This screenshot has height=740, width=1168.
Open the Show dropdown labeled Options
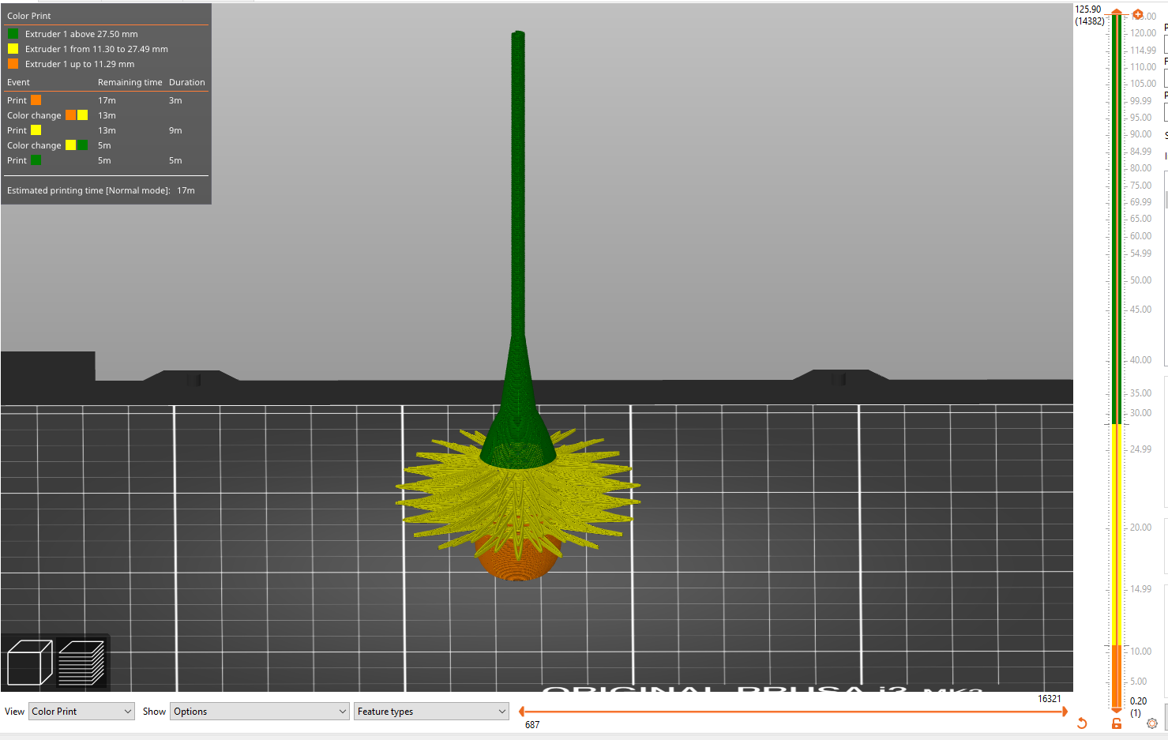(x=260, y=712)
